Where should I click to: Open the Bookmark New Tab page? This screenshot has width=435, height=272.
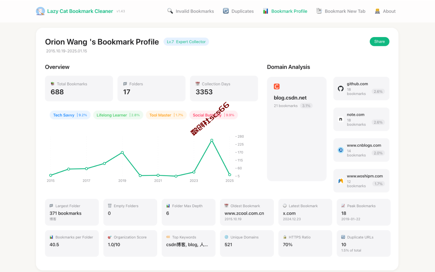(341, 11)
